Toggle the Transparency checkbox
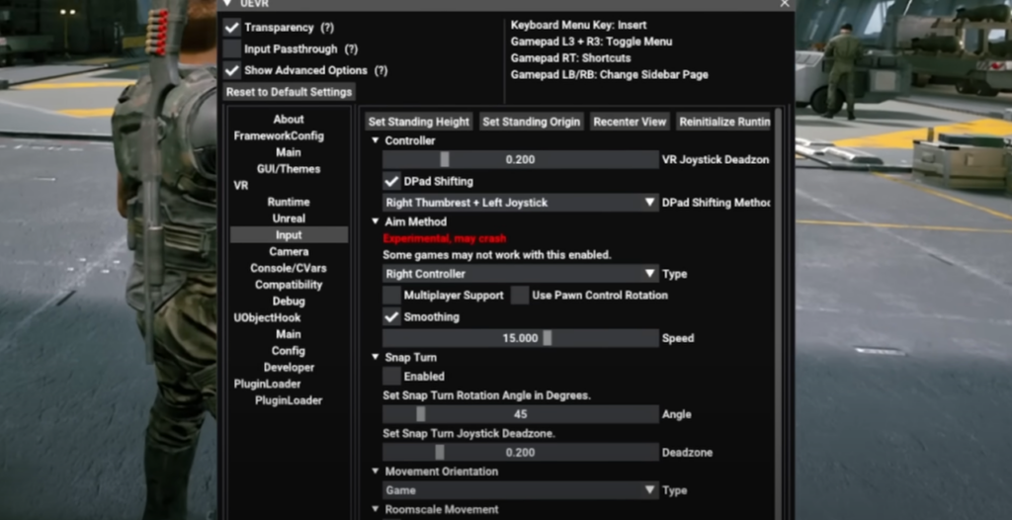This screenshot has height=520, width=1012. coord(232,28)
